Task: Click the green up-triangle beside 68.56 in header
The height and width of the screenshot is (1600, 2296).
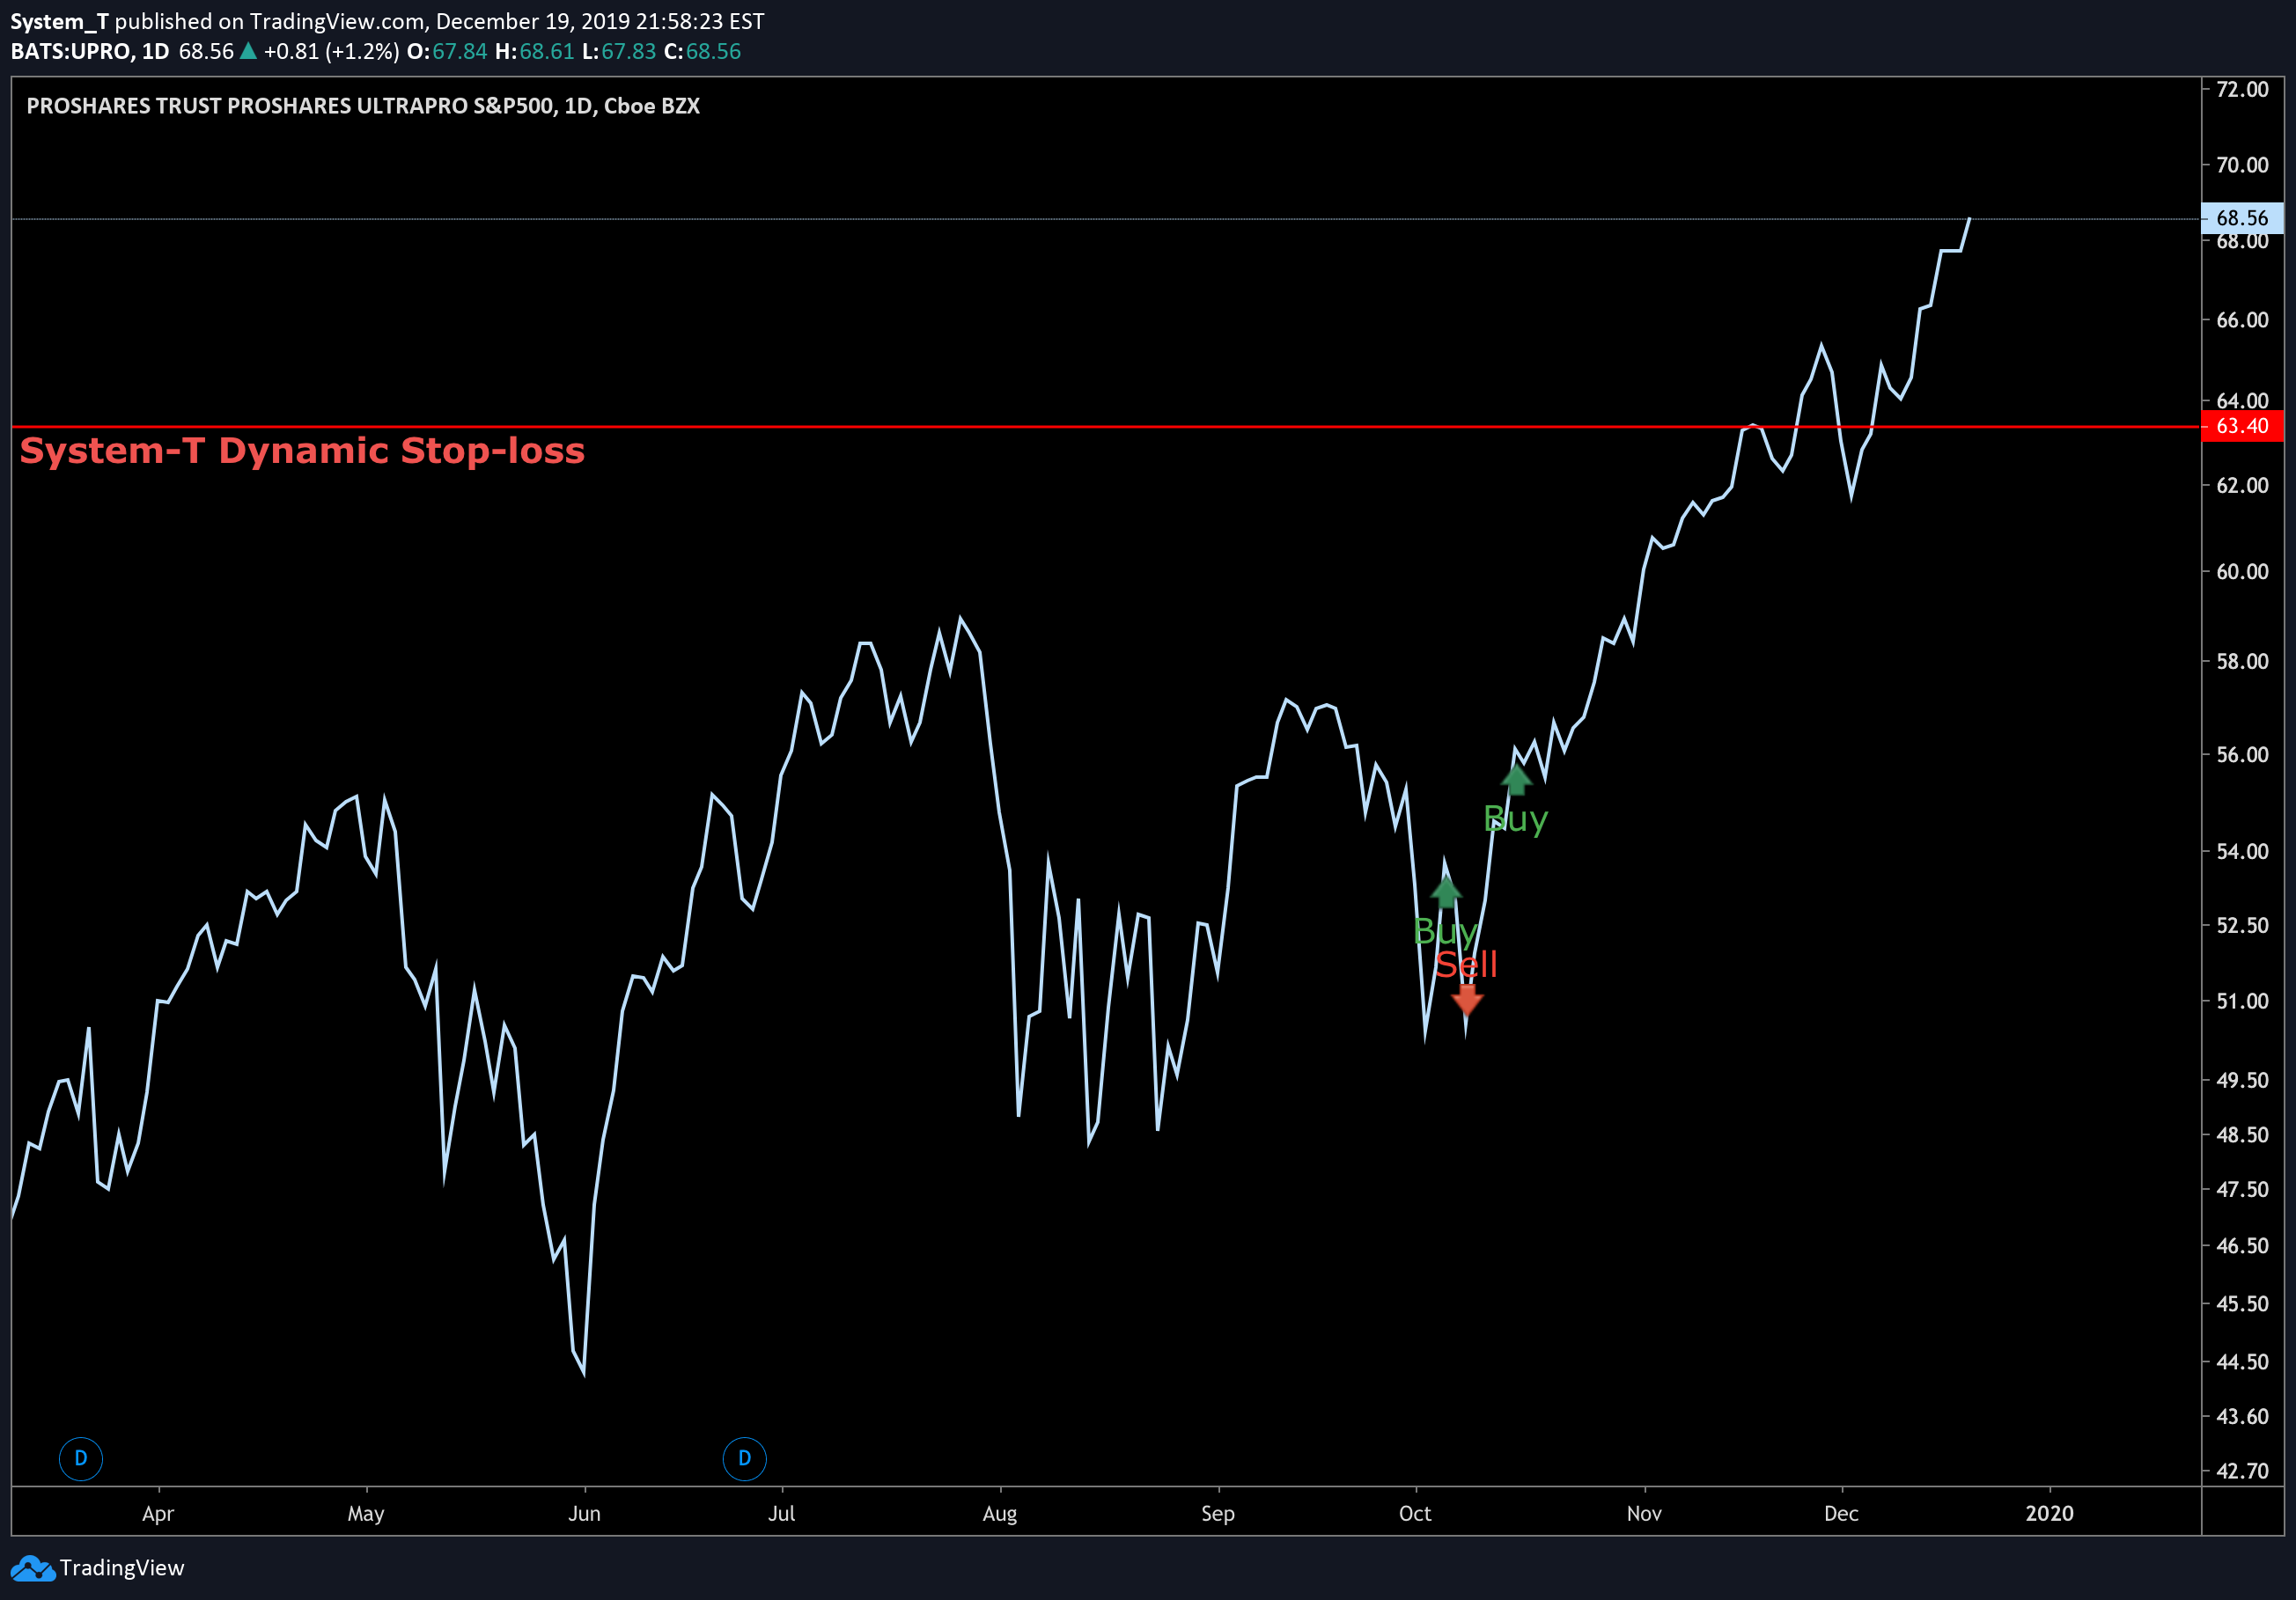Action: pos(248,51)
